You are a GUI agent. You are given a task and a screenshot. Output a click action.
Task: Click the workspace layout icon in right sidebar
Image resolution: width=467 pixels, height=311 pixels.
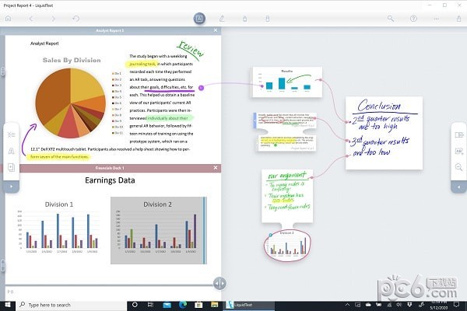459,135
